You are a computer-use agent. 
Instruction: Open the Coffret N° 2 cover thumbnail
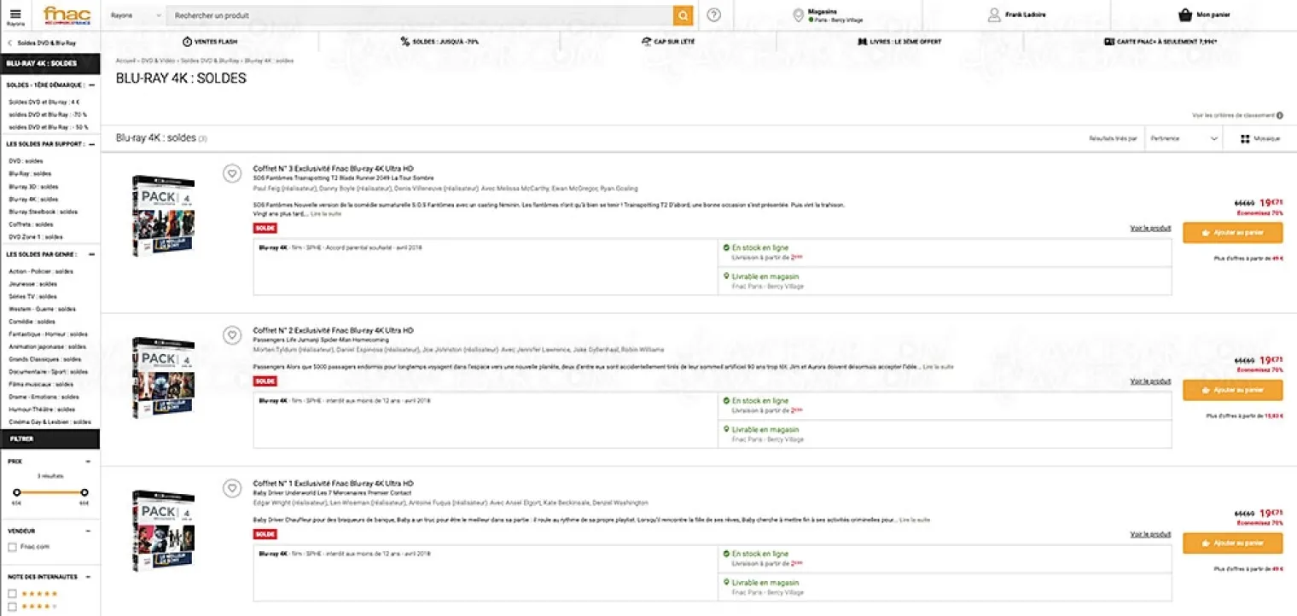tap(163, 378)
